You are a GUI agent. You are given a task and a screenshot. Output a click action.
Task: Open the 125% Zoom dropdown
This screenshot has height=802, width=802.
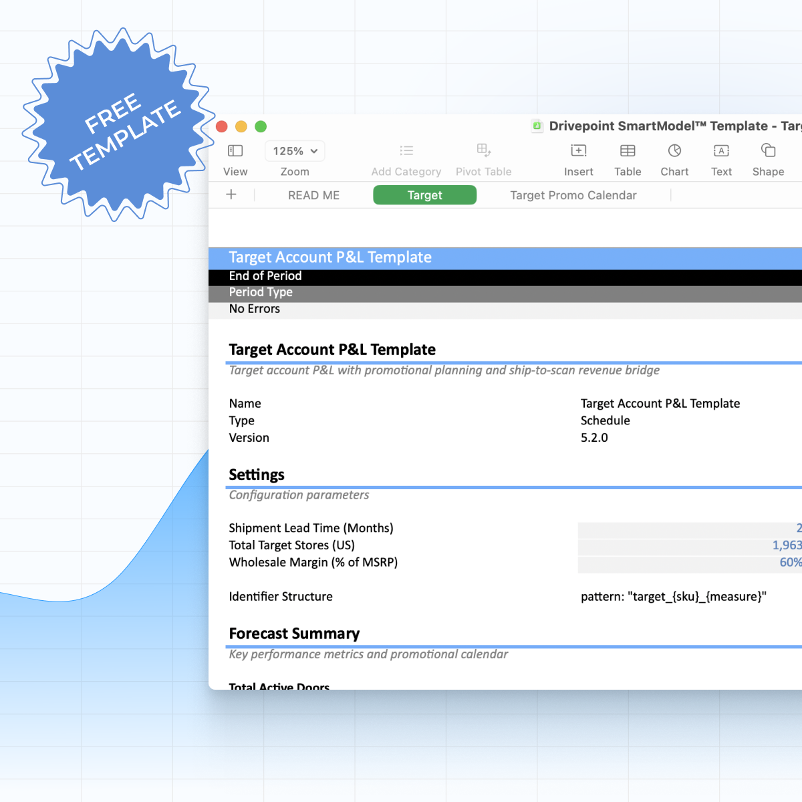click(x=295, y=151)
